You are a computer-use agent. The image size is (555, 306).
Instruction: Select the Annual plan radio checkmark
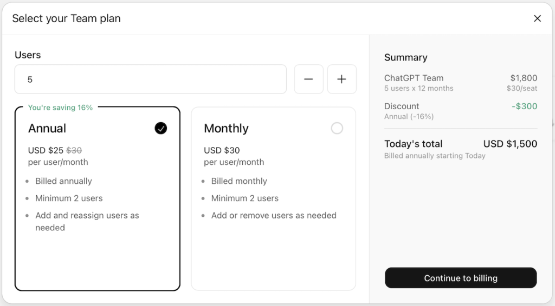(x=160, y=128)
